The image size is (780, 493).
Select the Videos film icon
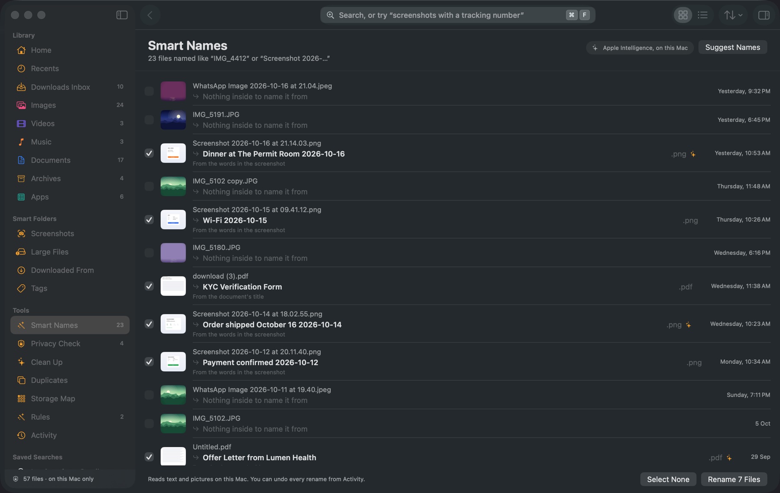pyautogui.click(x=21, y=123)
